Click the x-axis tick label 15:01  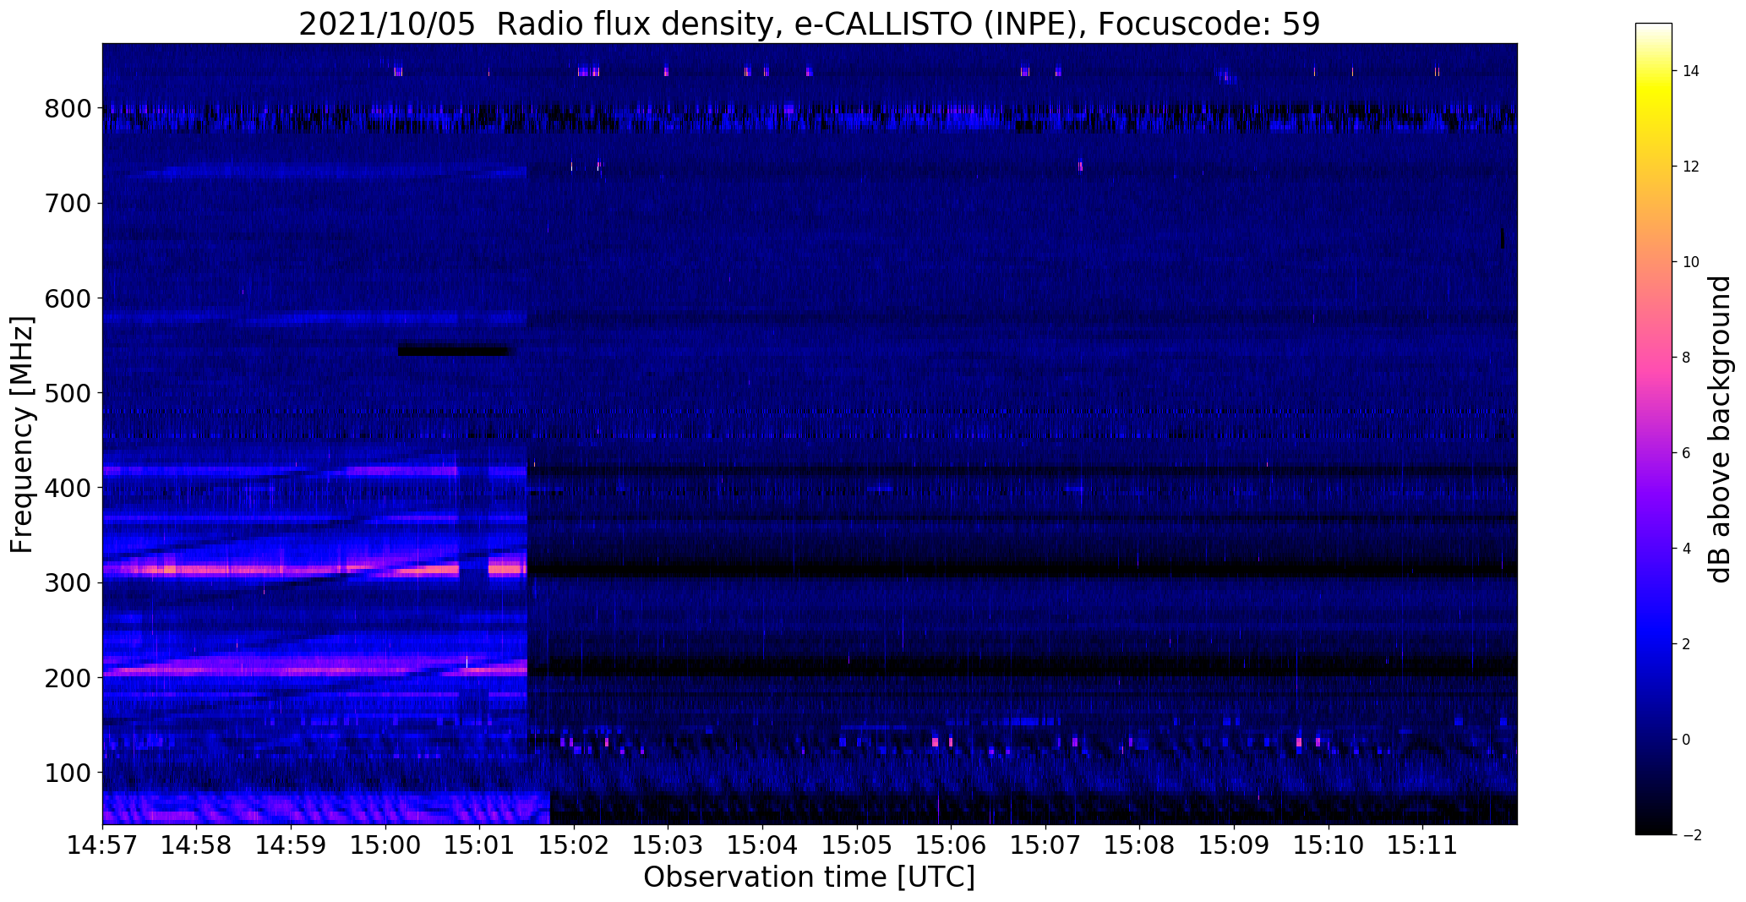(480, 845)
